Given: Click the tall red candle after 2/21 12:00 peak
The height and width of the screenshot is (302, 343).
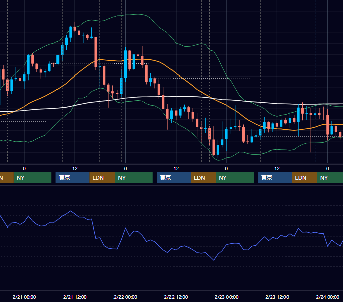Looking at the screenshot, I should click(96, 52).
